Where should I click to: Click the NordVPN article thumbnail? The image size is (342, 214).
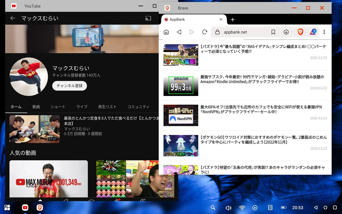coord(181,115)
